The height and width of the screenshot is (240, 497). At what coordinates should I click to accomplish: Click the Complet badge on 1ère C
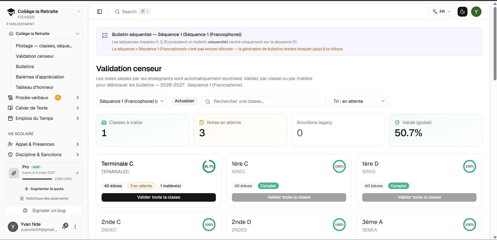[268, 186]
